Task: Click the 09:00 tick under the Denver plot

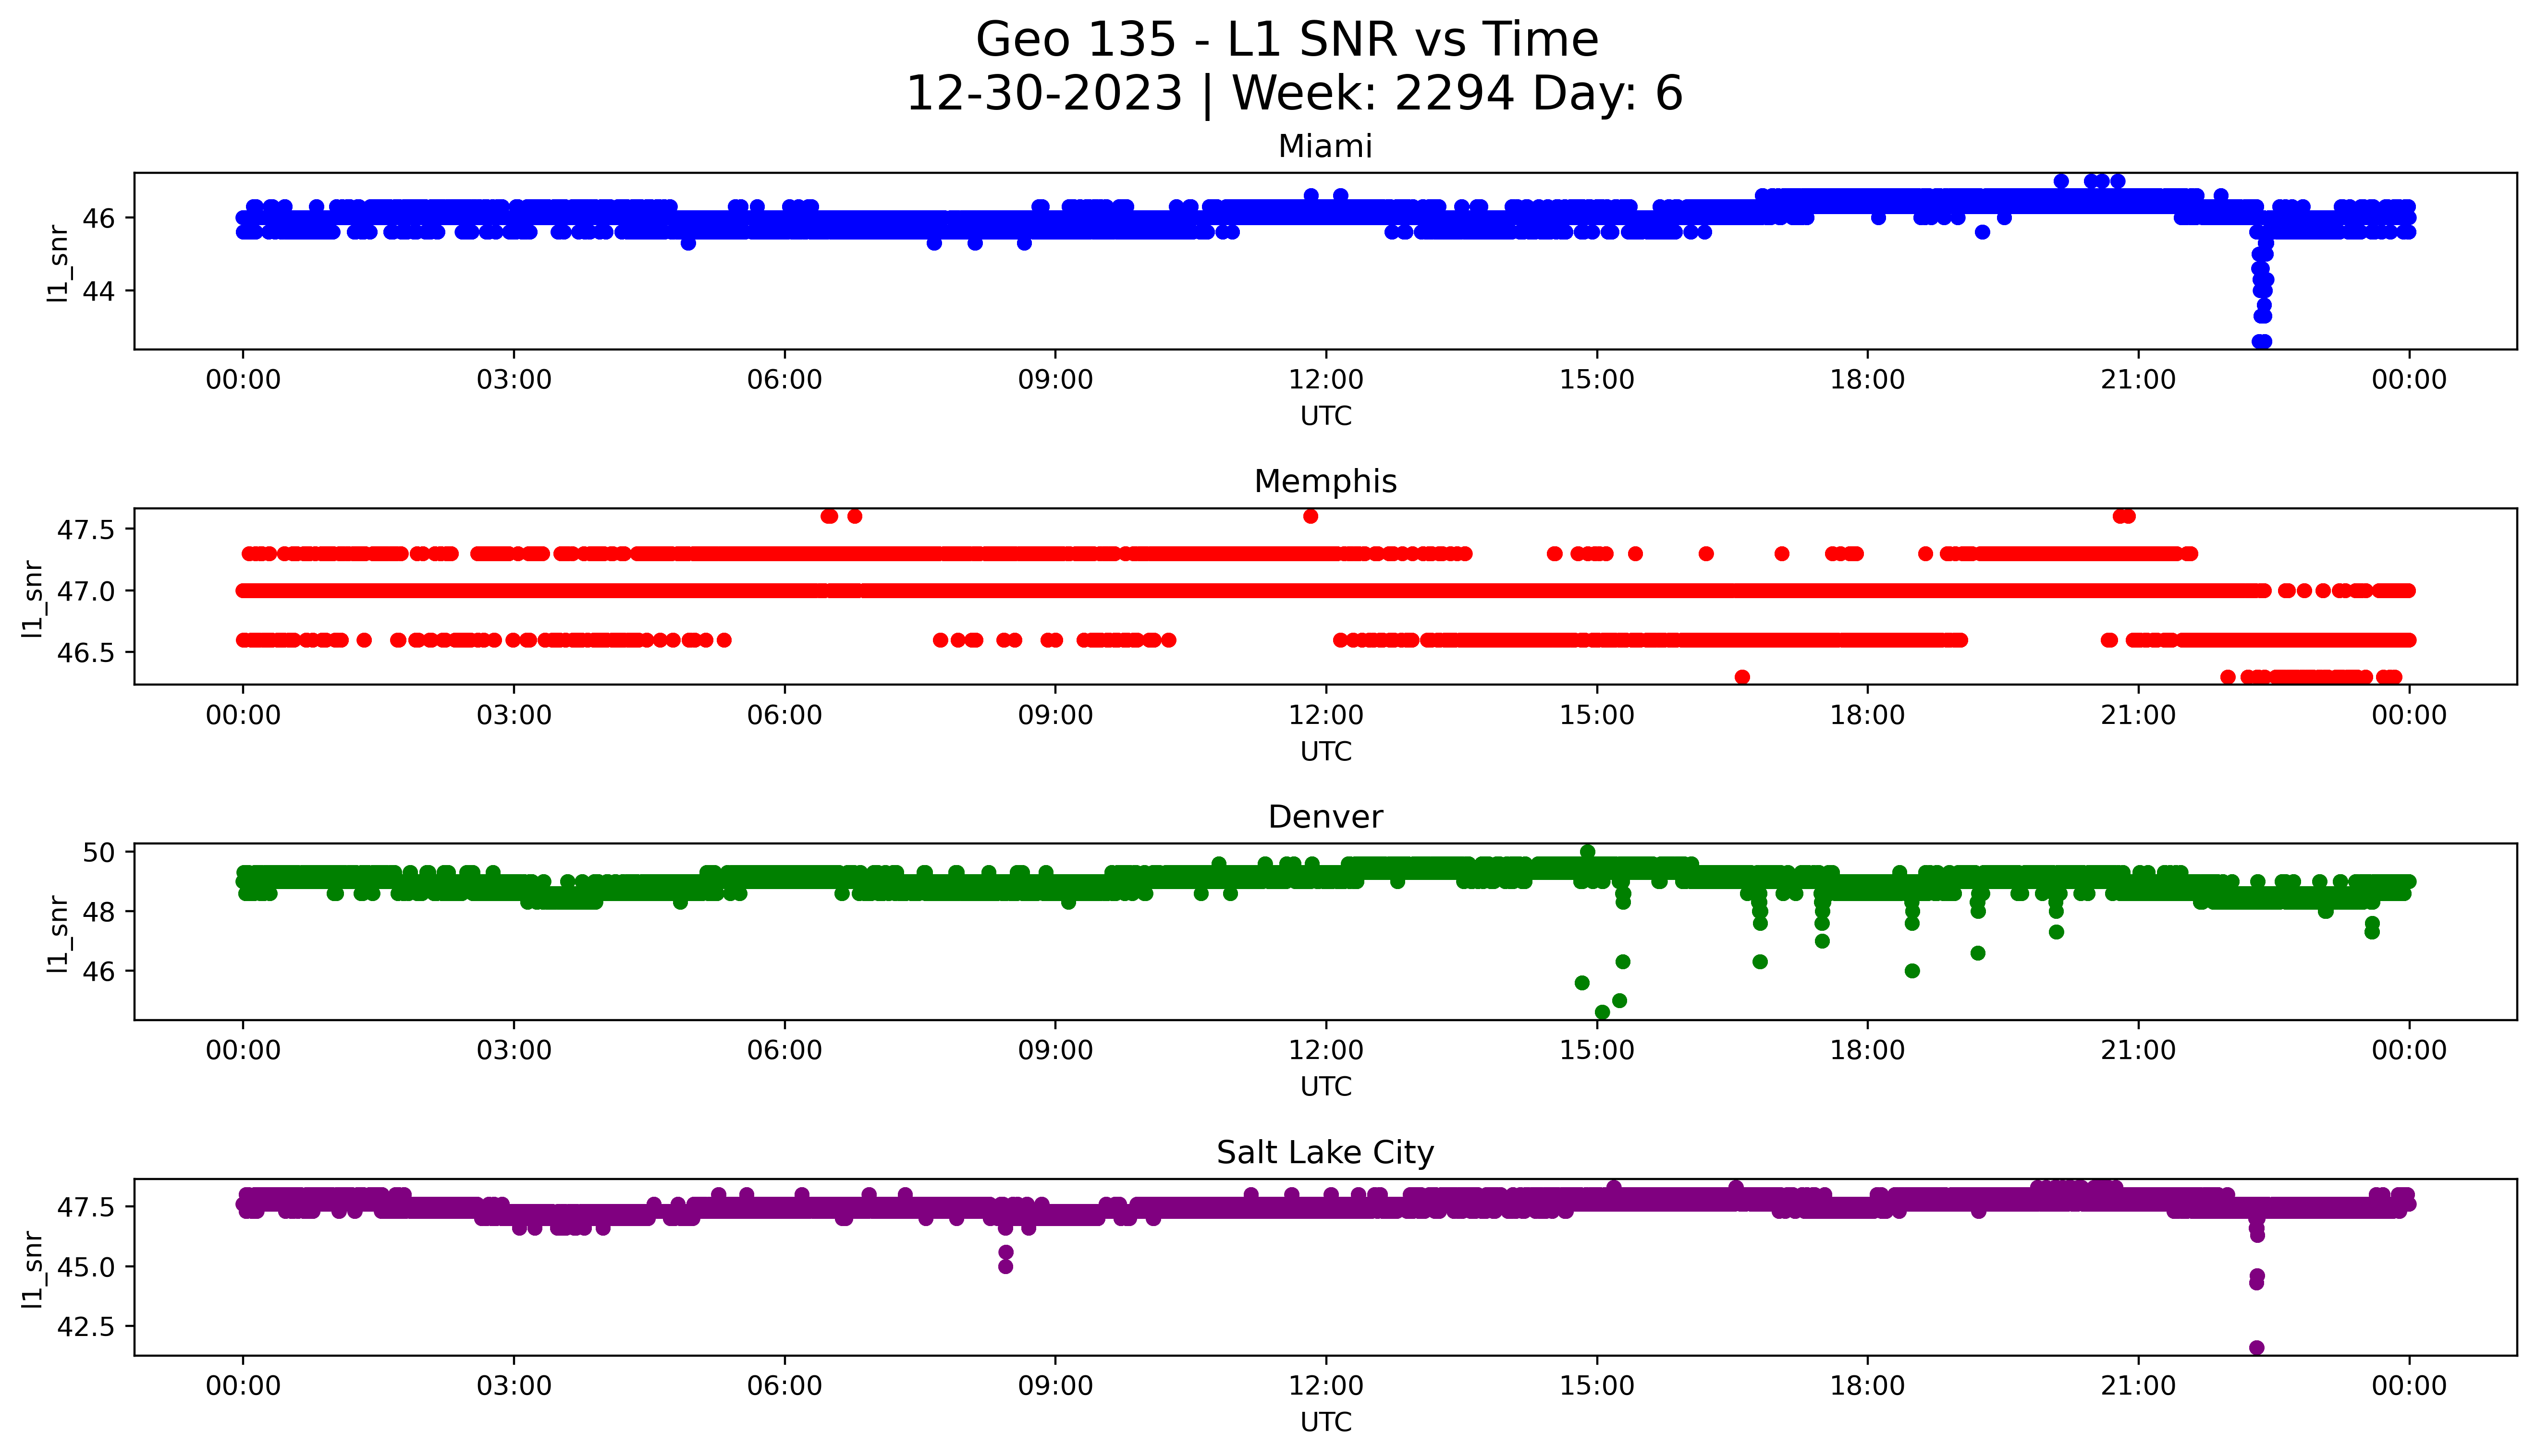Action: [x=1055, y=1050]
